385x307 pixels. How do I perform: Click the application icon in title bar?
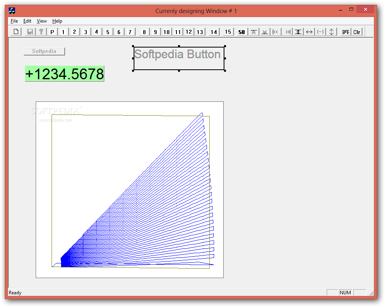12,11
